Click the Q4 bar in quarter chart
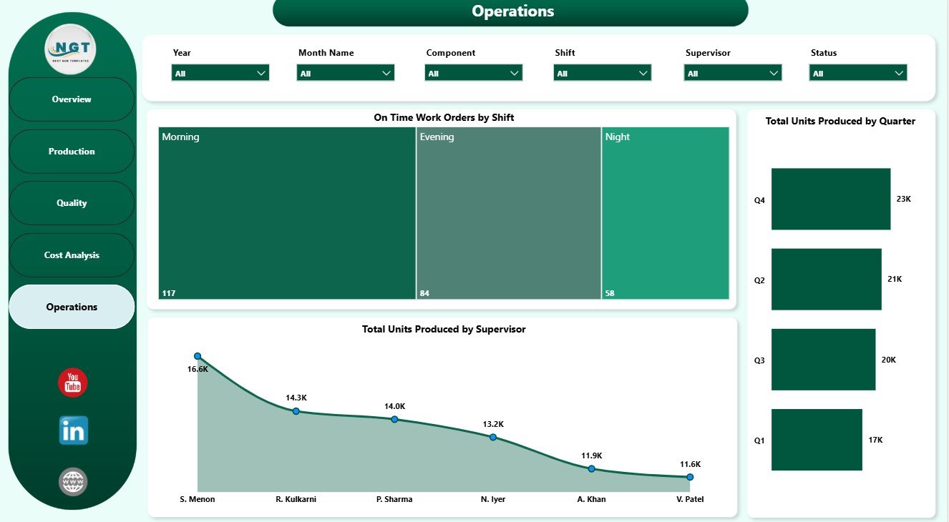This screenshot has height=522, width=949. click(x=831, y=200)
